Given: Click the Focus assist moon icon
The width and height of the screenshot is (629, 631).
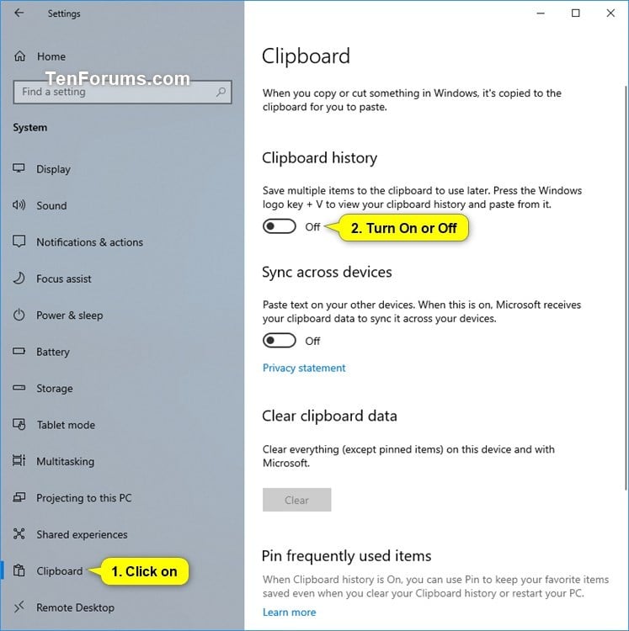Looking at the screenshot, I should tap(19, 278).
